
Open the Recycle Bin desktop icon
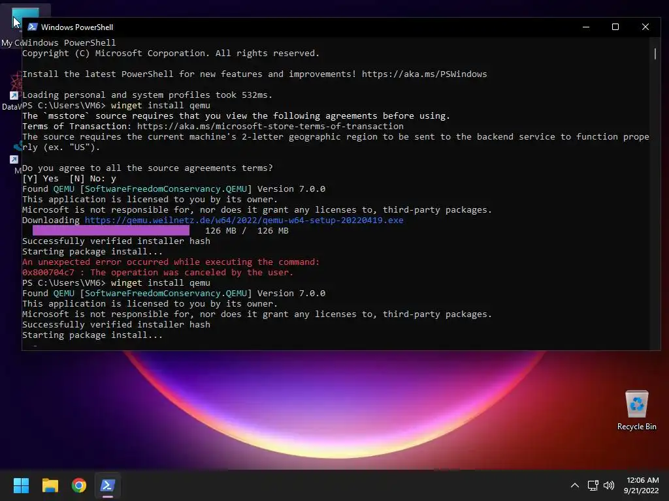pos(636,410)
